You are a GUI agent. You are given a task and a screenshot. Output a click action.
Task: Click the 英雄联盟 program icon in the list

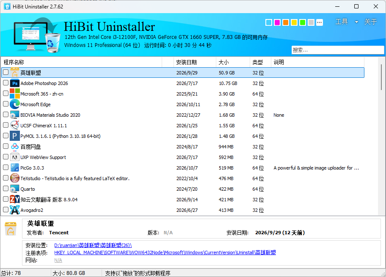[15, 73]
